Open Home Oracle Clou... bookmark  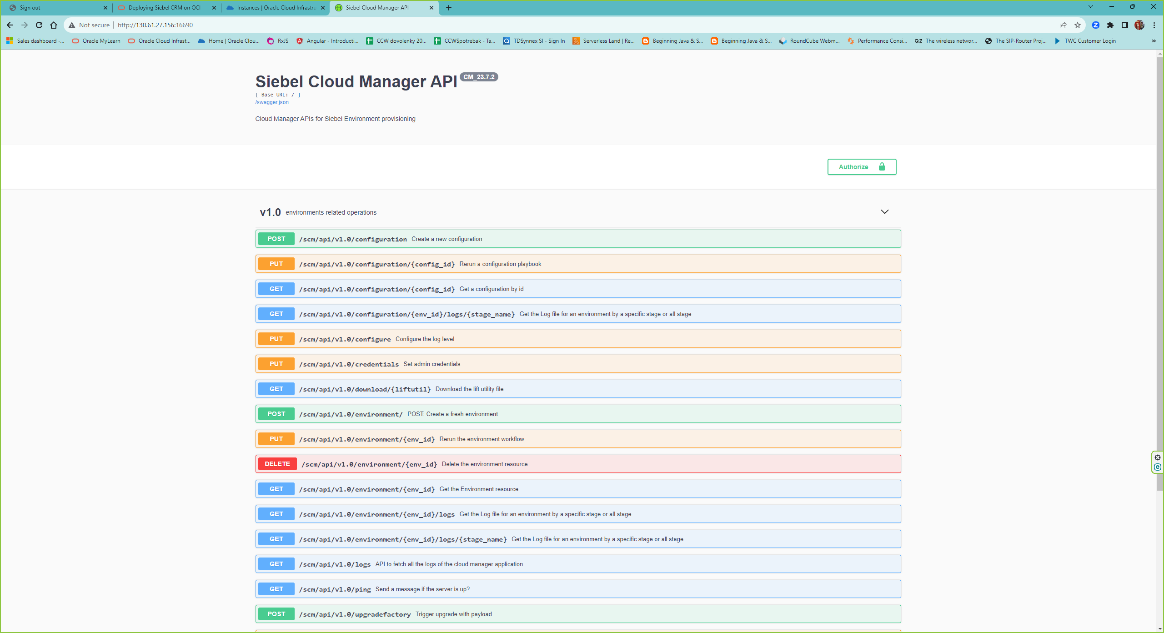tap(229, 41)
